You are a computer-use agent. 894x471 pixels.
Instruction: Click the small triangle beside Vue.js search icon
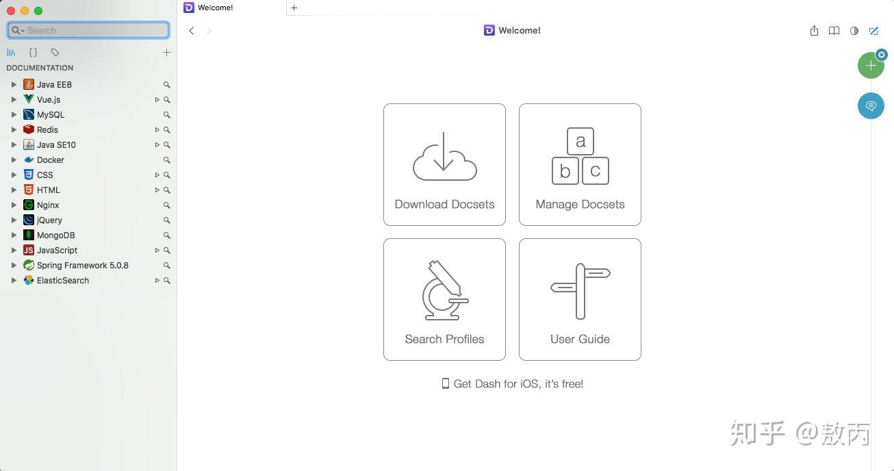[157, 100]
